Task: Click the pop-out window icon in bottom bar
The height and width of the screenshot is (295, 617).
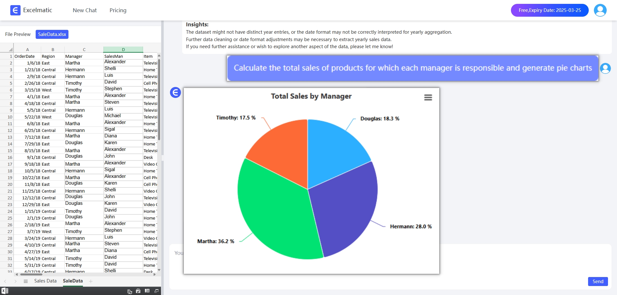Action: click(x=156, y=291)
